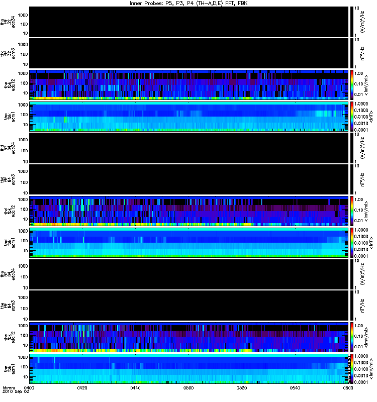Click the 0.10 color scale value of the fbk edc12
Image resolution: width=377 pixels, height=402 pixels.
[358, 336]
